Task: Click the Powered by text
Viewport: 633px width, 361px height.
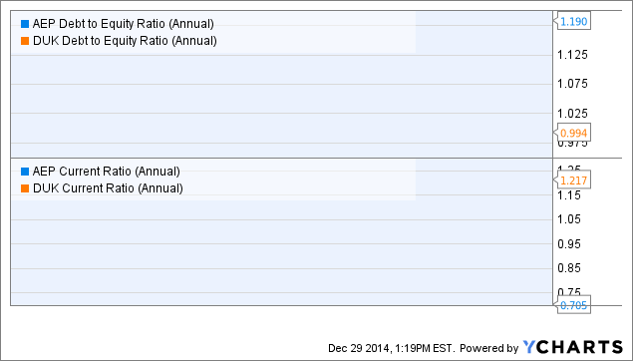Action: click(488, 348)
